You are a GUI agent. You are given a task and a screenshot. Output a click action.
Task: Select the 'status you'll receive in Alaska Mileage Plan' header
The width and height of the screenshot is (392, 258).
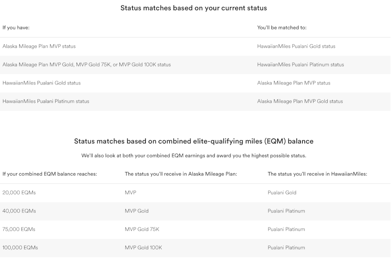coord(181,174)
